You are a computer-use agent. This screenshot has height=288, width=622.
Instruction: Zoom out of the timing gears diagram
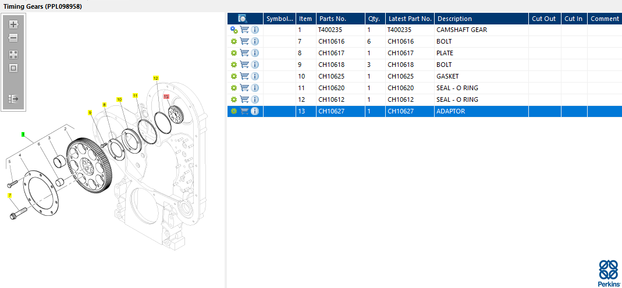(x=13, y=38)
